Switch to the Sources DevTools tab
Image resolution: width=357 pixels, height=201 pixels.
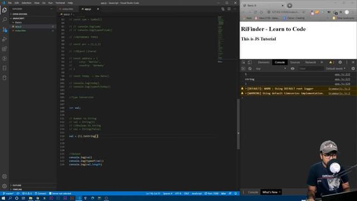click(295, 62)
